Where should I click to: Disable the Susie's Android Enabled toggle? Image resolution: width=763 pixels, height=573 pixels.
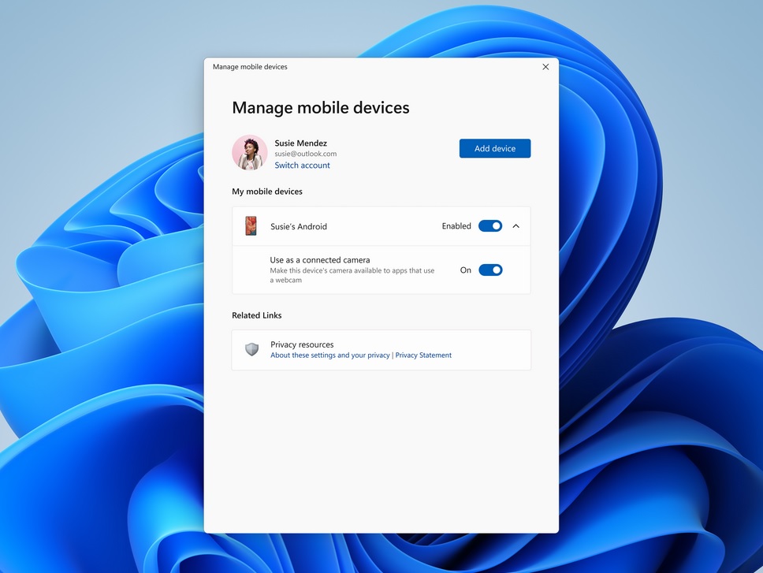[490, 225]
